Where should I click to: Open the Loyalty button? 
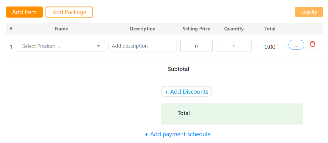(x=309, y=12)
